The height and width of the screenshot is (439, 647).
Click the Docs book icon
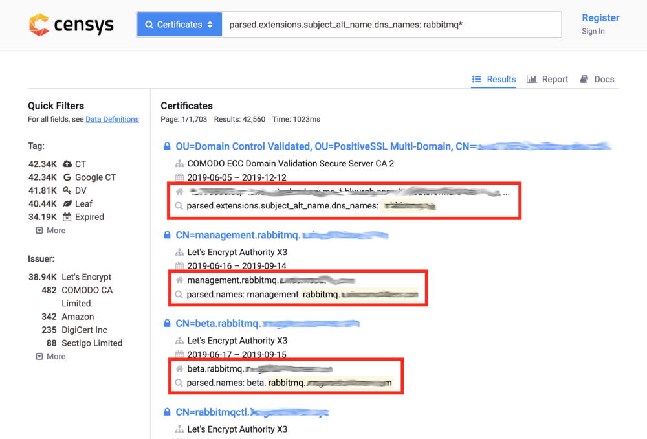[x=584, y=79]
